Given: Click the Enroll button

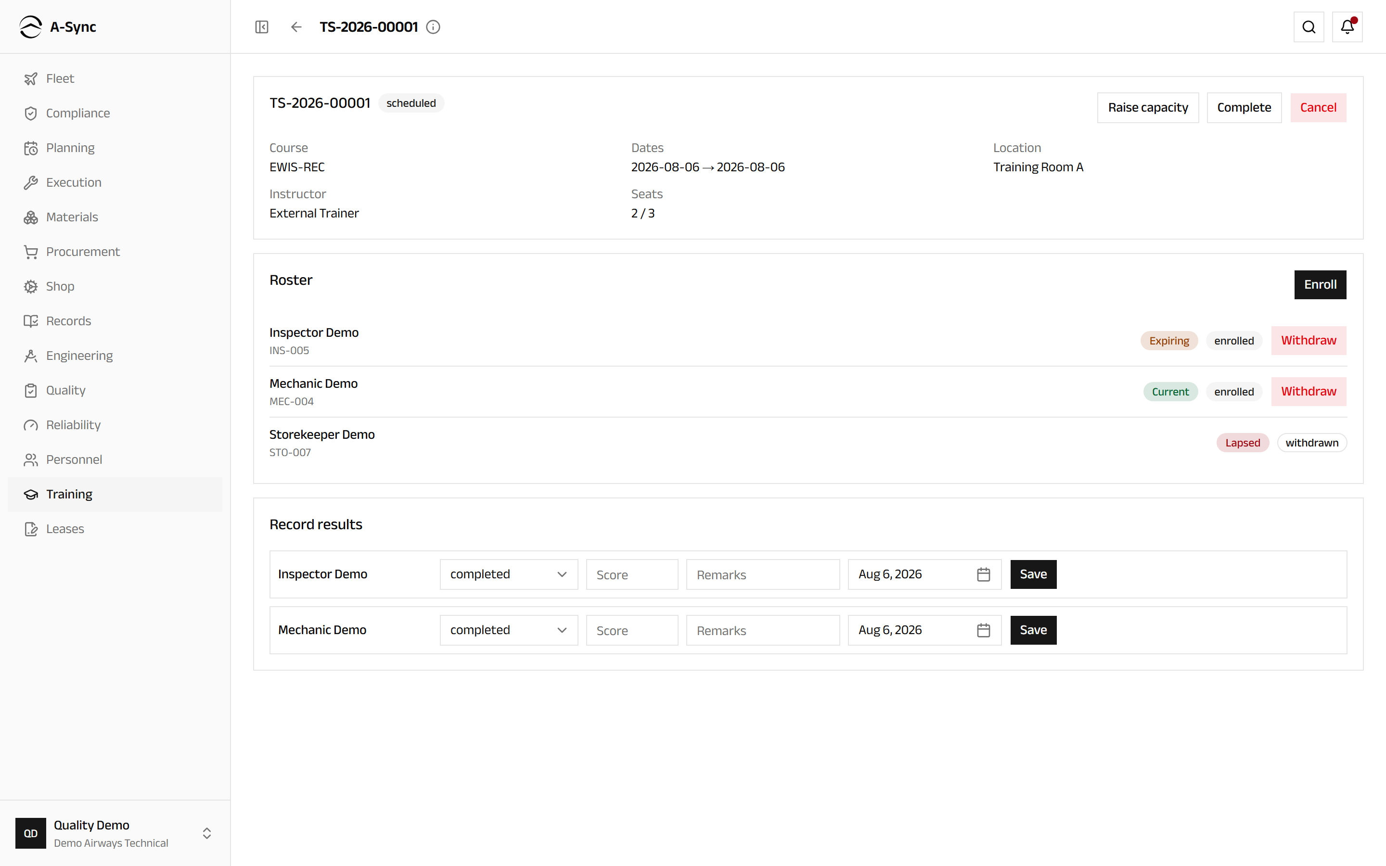Looking at the screenshot, I should [x=1320, y=285].
